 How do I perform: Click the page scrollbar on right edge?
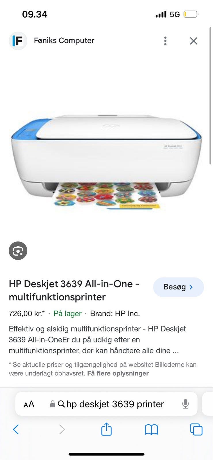(210, 96)
